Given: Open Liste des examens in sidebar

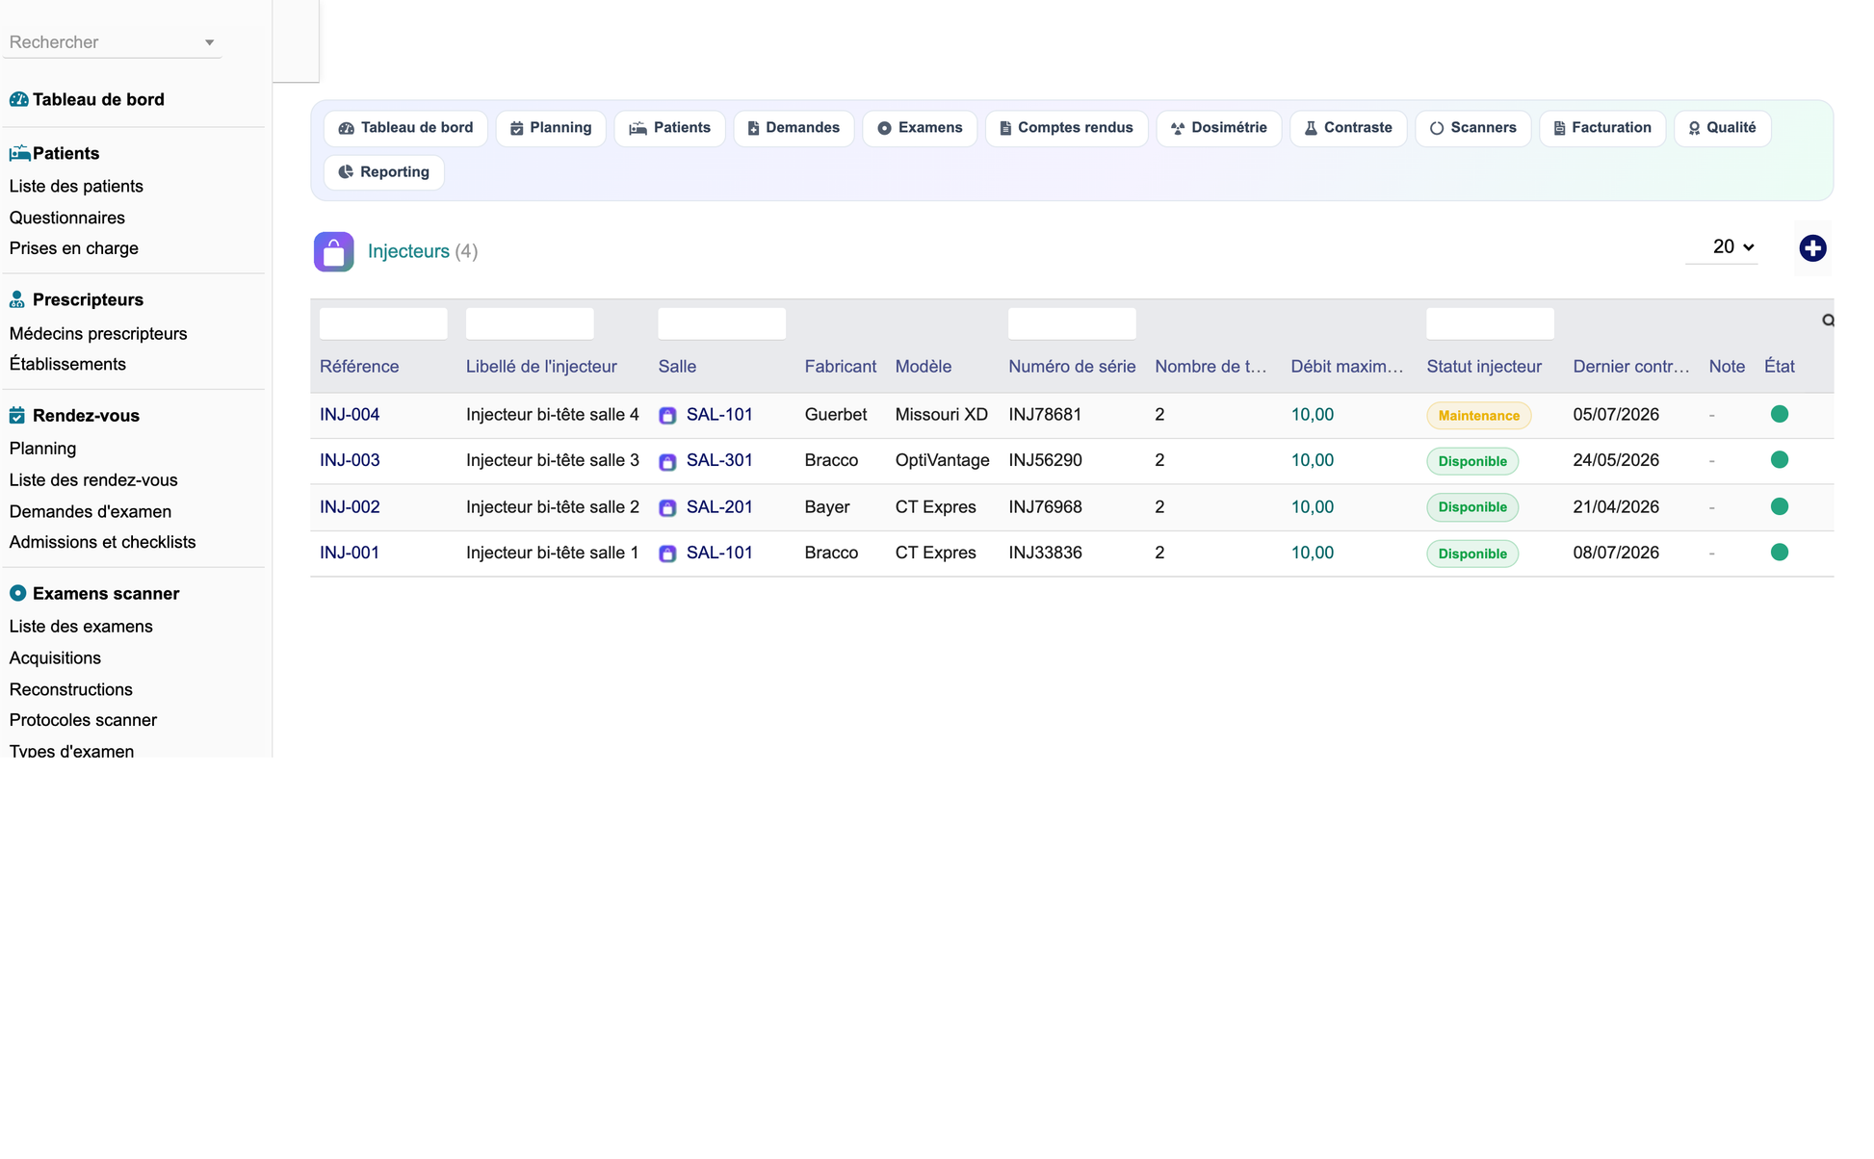Looking at the screenshot, I should tap(81, 627).
